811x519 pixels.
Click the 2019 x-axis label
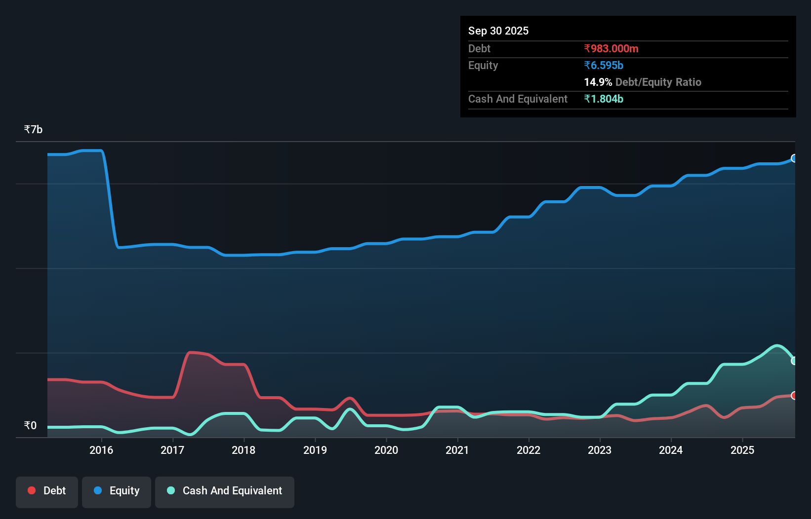click(x=315, y=450)
